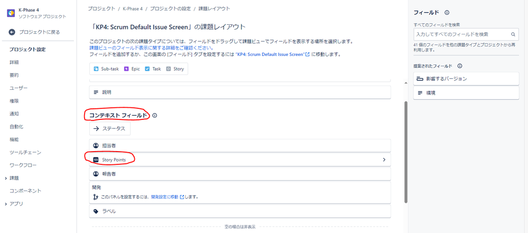This screenshot has height=233, width=528.
Task: Open 自動化 settings page
Action: [x=16, y=127]
